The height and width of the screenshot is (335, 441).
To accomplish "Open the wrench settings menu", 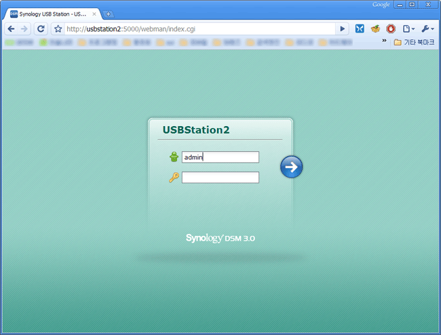I will (428, 28).
